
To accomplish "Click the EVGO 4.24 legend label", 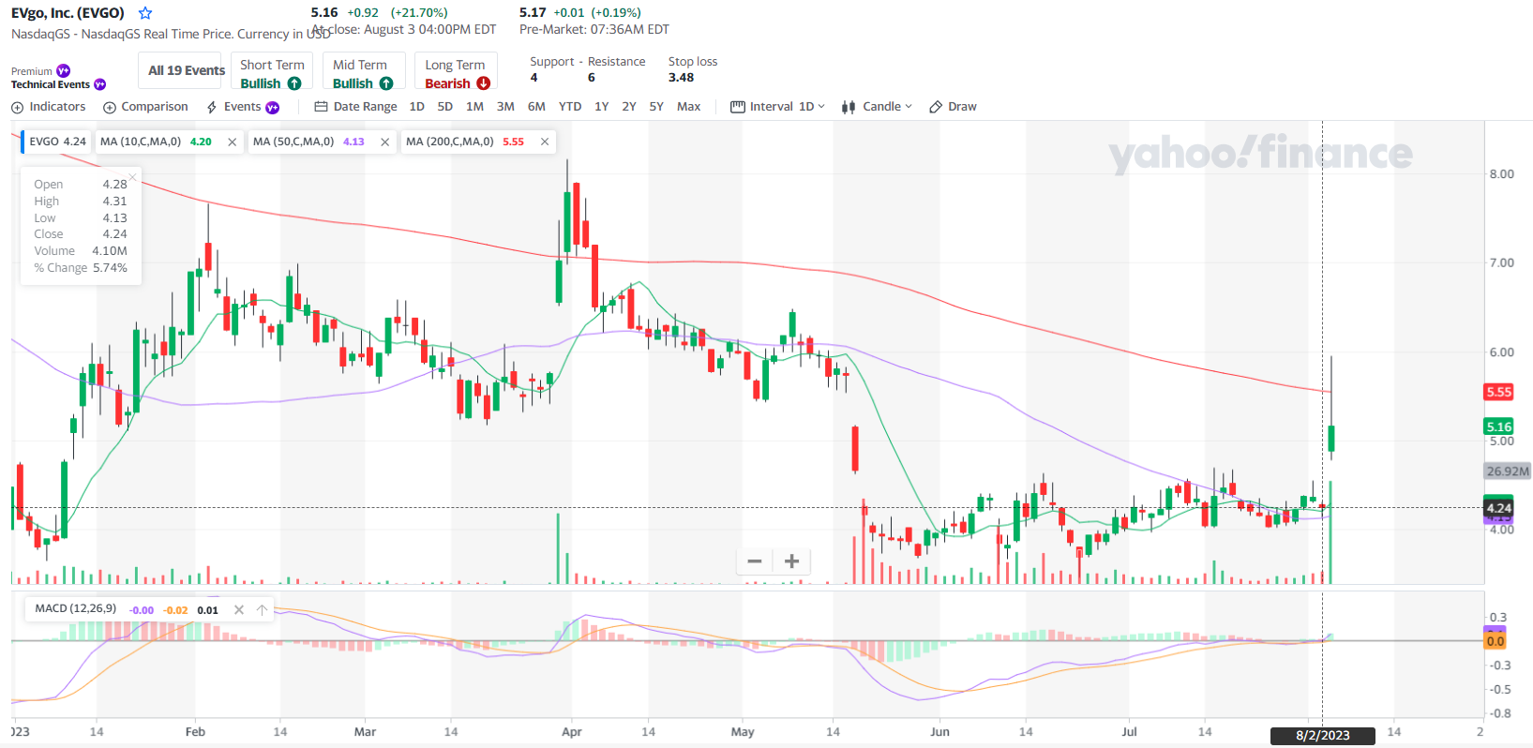I will [x=57, y=142].
